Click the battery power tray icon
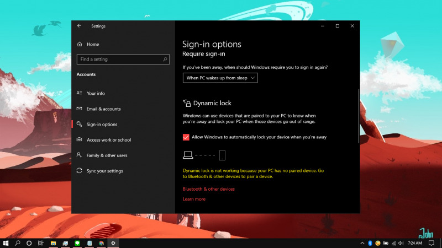The width and height of the screenshot is (442, 248). pyautogui.click(x=386, y=243)
